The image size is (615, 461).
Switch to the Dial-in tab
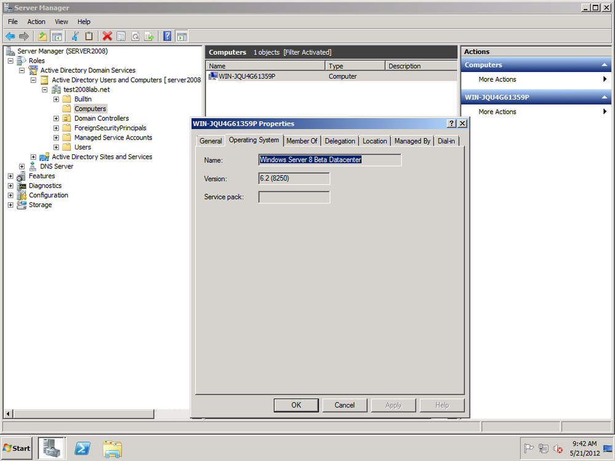446,141
